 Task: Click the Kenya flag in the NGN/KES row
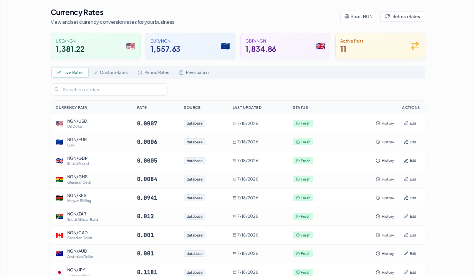[59, 198]
